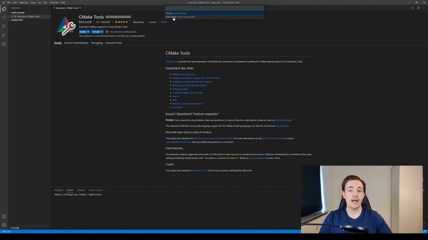Open the Edit menu
Image resolution: width=428 pixels, height=240 pixels.
(x=15, y=3)
